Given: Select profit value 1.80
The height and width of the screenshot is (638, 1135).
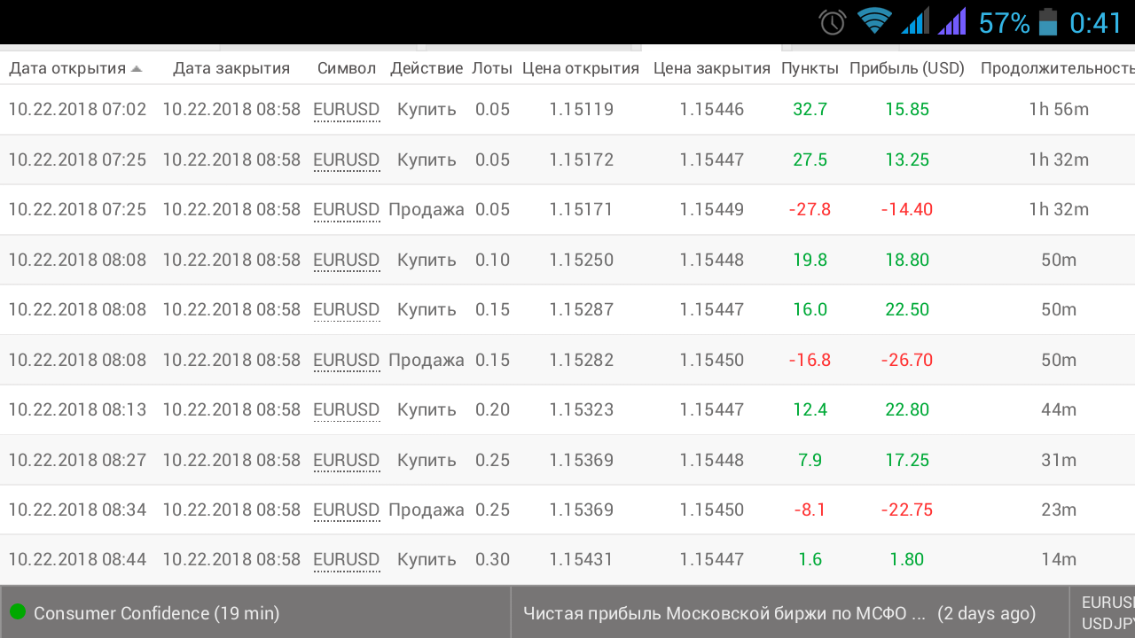Looking at the screenshot, I should 907,560.
